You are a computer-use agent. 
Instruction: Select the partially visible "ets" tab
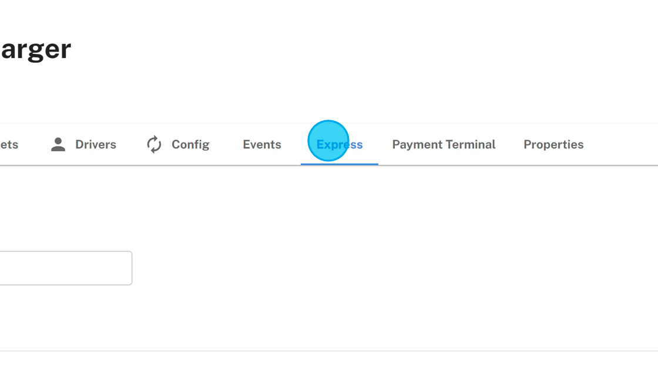[x=9, y=145]
